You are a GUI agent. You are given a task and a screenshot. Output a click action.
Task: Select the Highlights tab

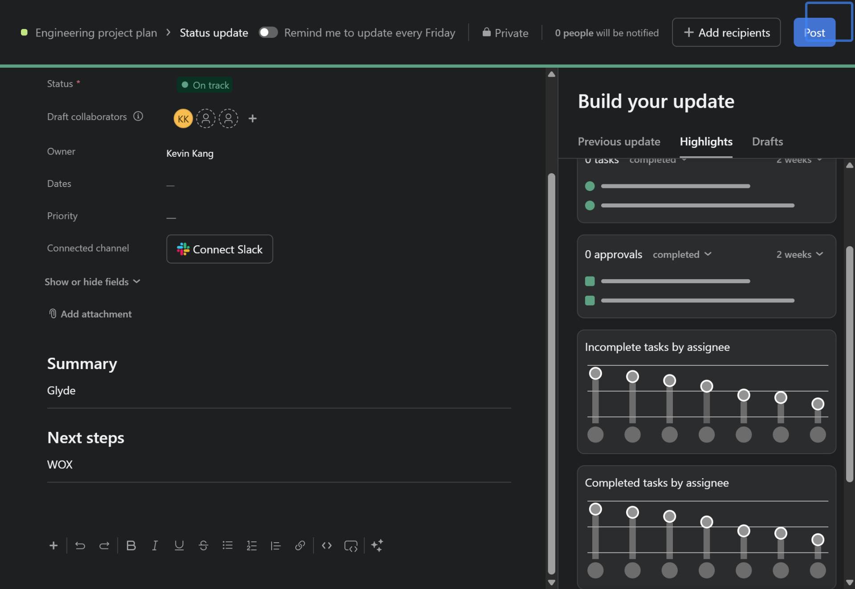point(706,142)
